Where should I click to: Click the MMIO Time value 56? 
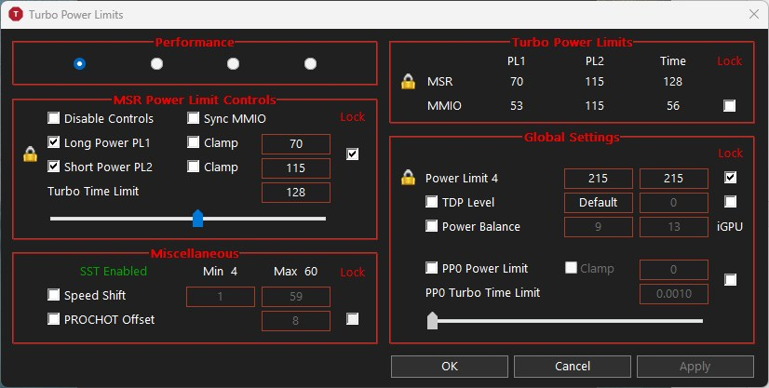[673, 105]
